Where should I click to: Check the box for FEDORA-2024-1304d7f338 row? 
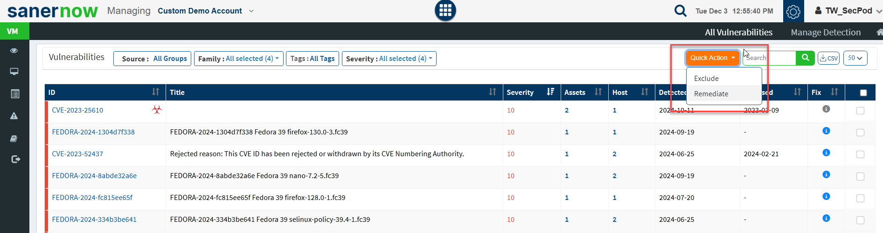(860, 133)
